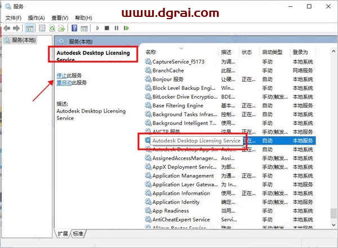This screenshot has width=338, height=248.
Task: Select BitLocker Drive Encryption service
Action: pyautogui.click(x=229, y=97)
